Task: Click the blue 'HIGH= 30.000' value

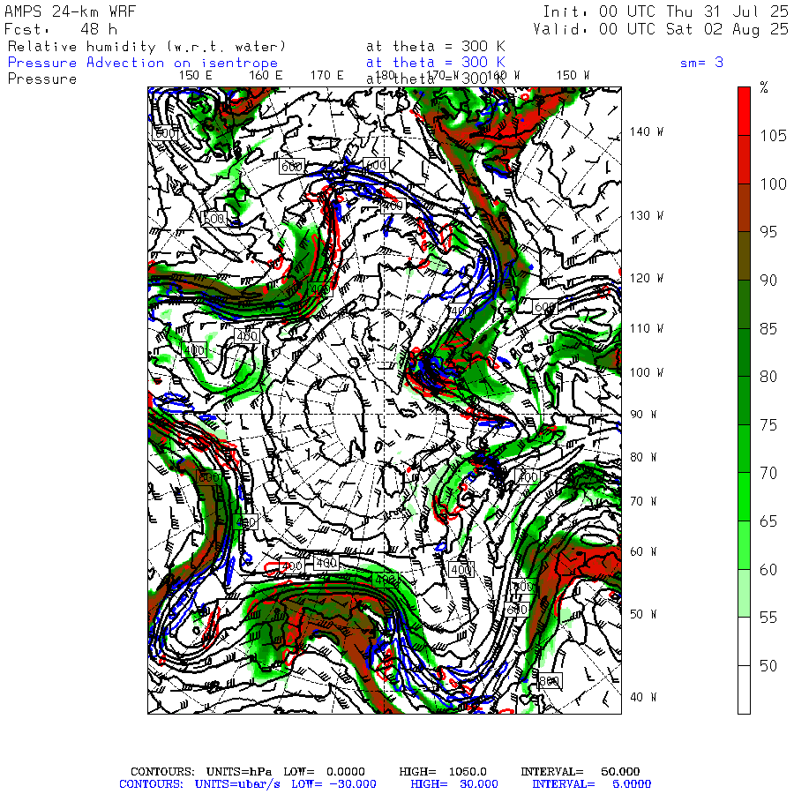Action: tap(454, 784)
